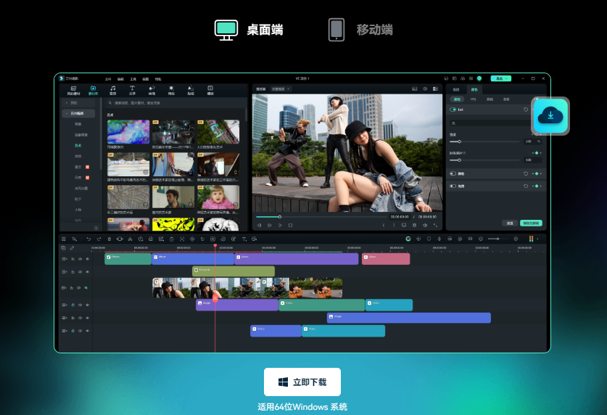
Task: Click the 立即下载 download button
Action: pos(302,382)
